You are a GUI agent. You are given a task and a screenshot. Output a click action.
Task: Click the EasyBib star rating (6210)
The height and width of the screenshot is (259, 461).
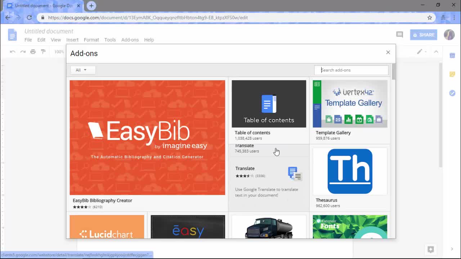pyautogui.click(x=88, y=207)
